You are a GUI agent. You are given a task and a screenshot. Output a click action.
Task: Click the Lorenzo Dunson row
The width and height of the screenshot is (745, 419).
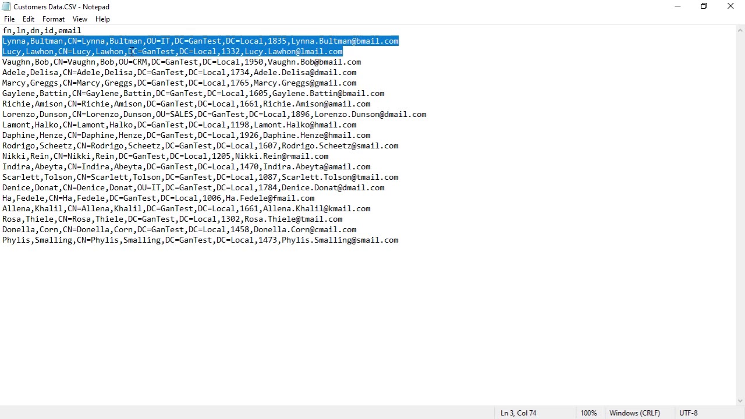(214, 114)
